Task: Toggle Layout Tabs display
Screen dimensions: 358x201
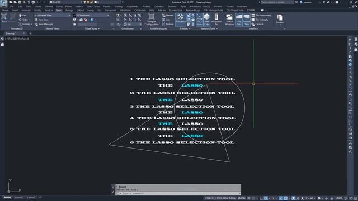Action: 247,20
